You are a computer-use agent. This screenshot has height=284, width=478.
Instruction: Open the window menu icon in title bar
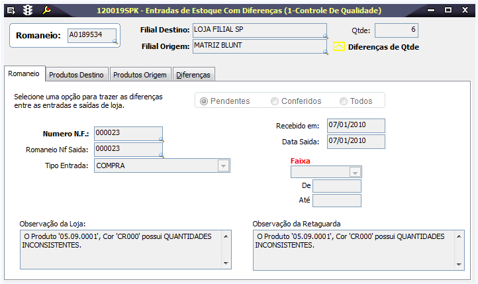[x=11, y=11]
